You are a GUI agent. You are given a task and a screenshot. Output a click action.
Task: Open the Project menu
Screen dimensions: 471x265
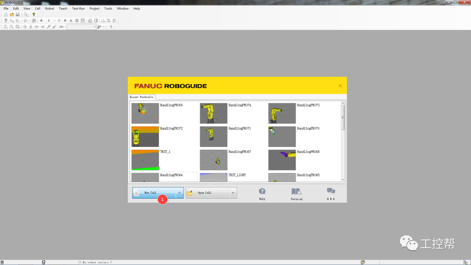(94, 8)
